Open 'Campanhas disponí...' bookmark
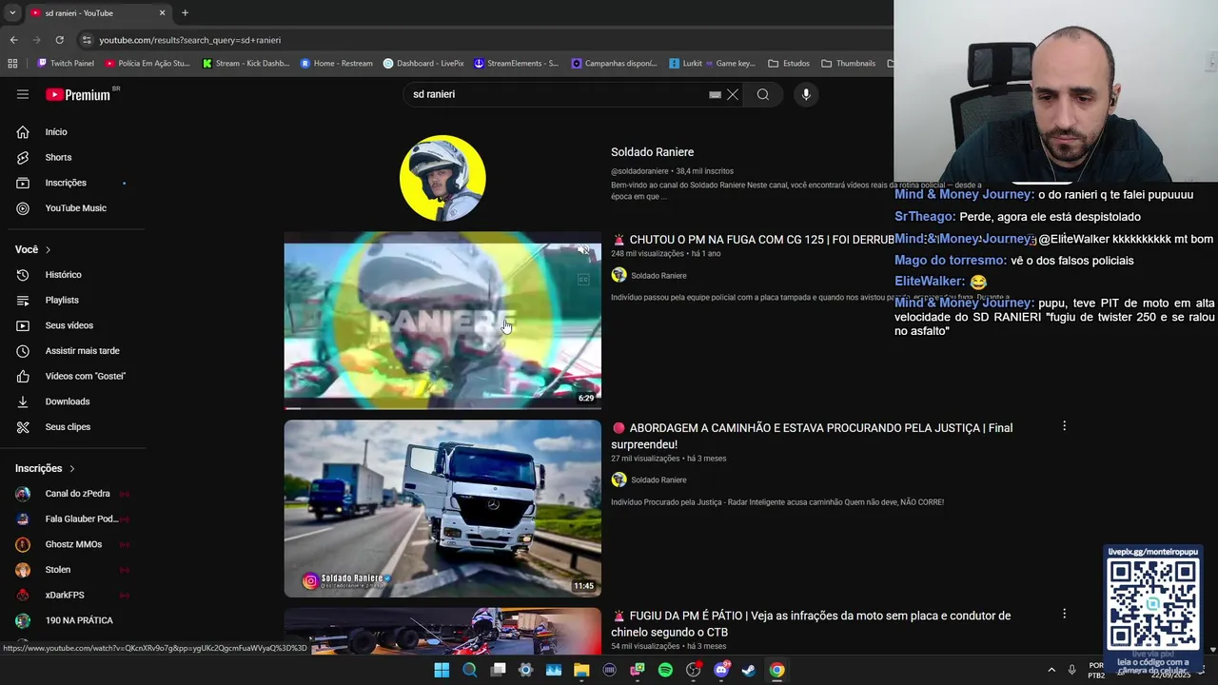Viewport: 1218px width, 685px height. coord(614,64)
